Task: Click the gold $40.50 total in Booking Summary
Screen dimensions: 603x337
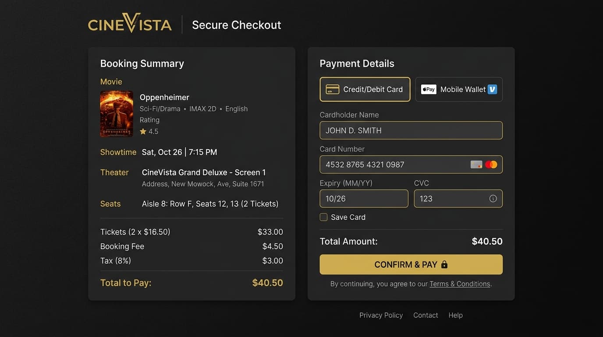Action: coord(268,283)
